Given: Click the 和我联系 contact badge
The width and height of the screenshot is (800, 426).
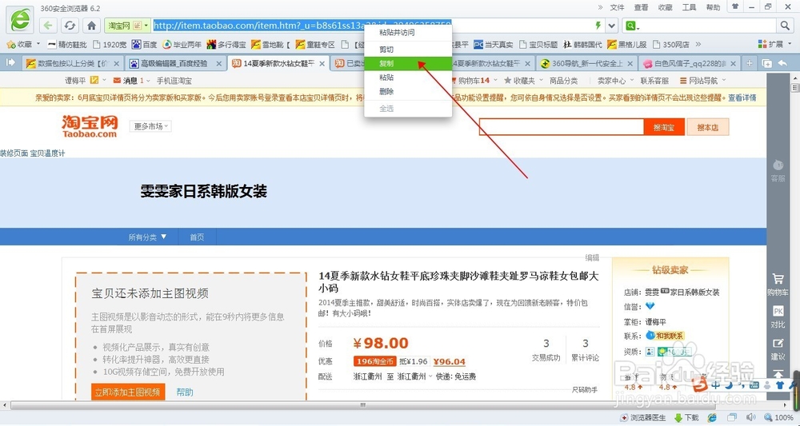Looking at the screenshot, I should coord(664,336).
